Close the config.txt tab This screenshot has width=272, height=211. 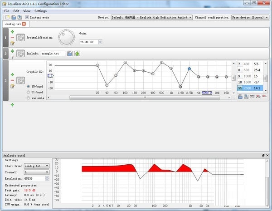click(x=24, y=24)
